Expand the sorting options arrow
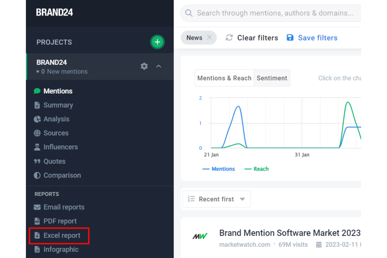 pyautogui.click(x=242, y=199)
